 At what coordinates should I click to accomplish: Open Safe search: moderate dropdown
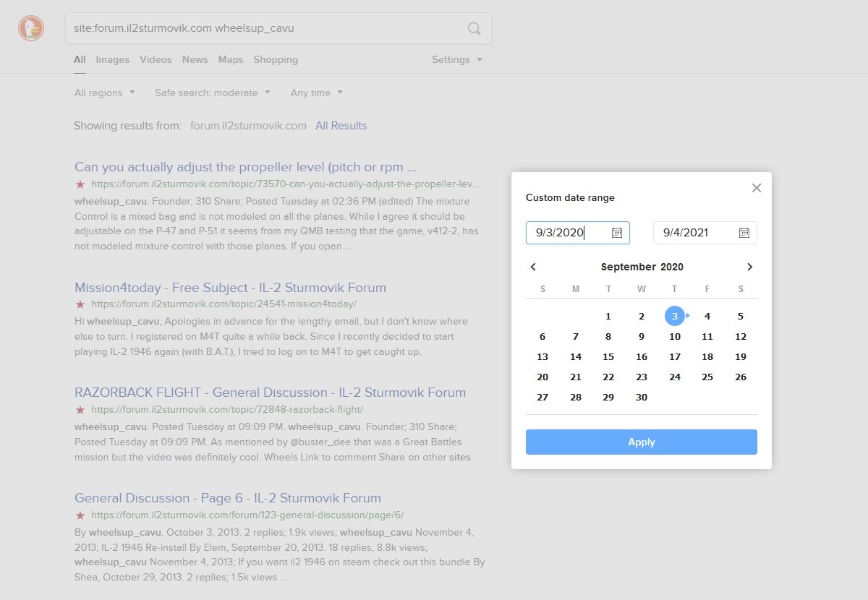pyautogui.click(x=213, y=93)
